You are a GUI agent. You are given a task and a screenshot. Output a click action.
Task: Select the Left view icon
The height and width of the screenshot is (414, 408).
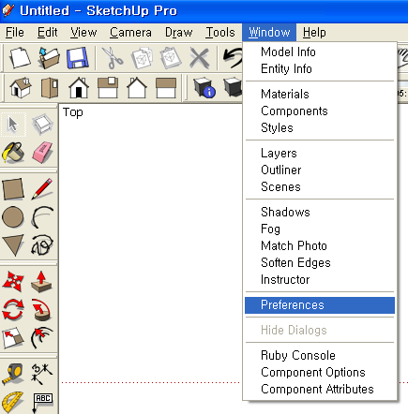[x=166, y=88]
